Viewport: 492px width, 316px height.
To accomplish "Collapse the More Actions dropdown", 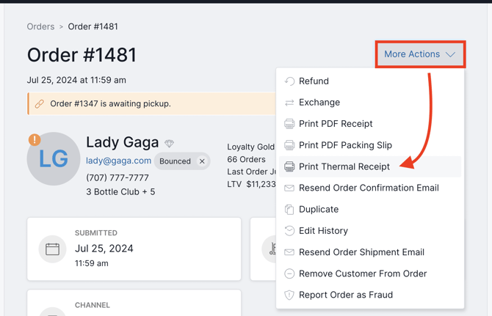I will [x=420, y=54].
